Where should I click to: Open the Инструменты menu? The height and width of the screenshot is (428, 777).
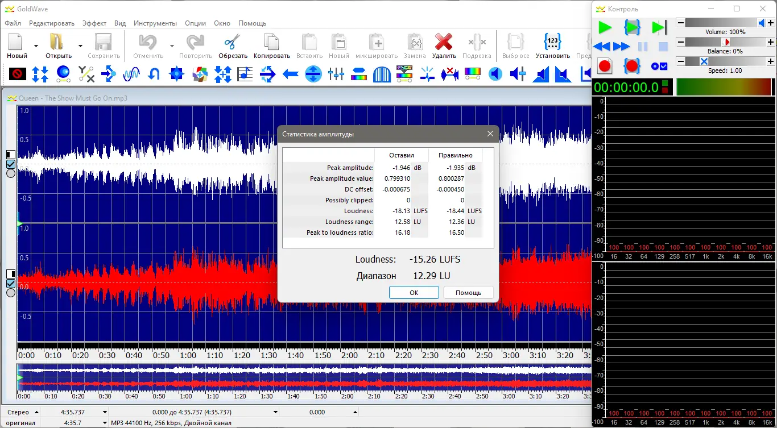[x=155, y=23]
